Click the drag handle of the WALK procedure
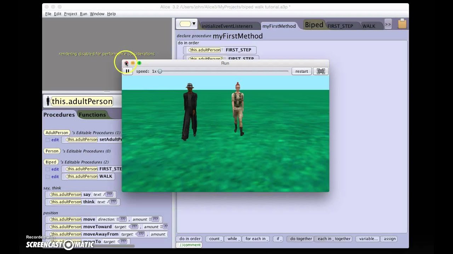Screen dimensions: 453x254 (64, 176)
